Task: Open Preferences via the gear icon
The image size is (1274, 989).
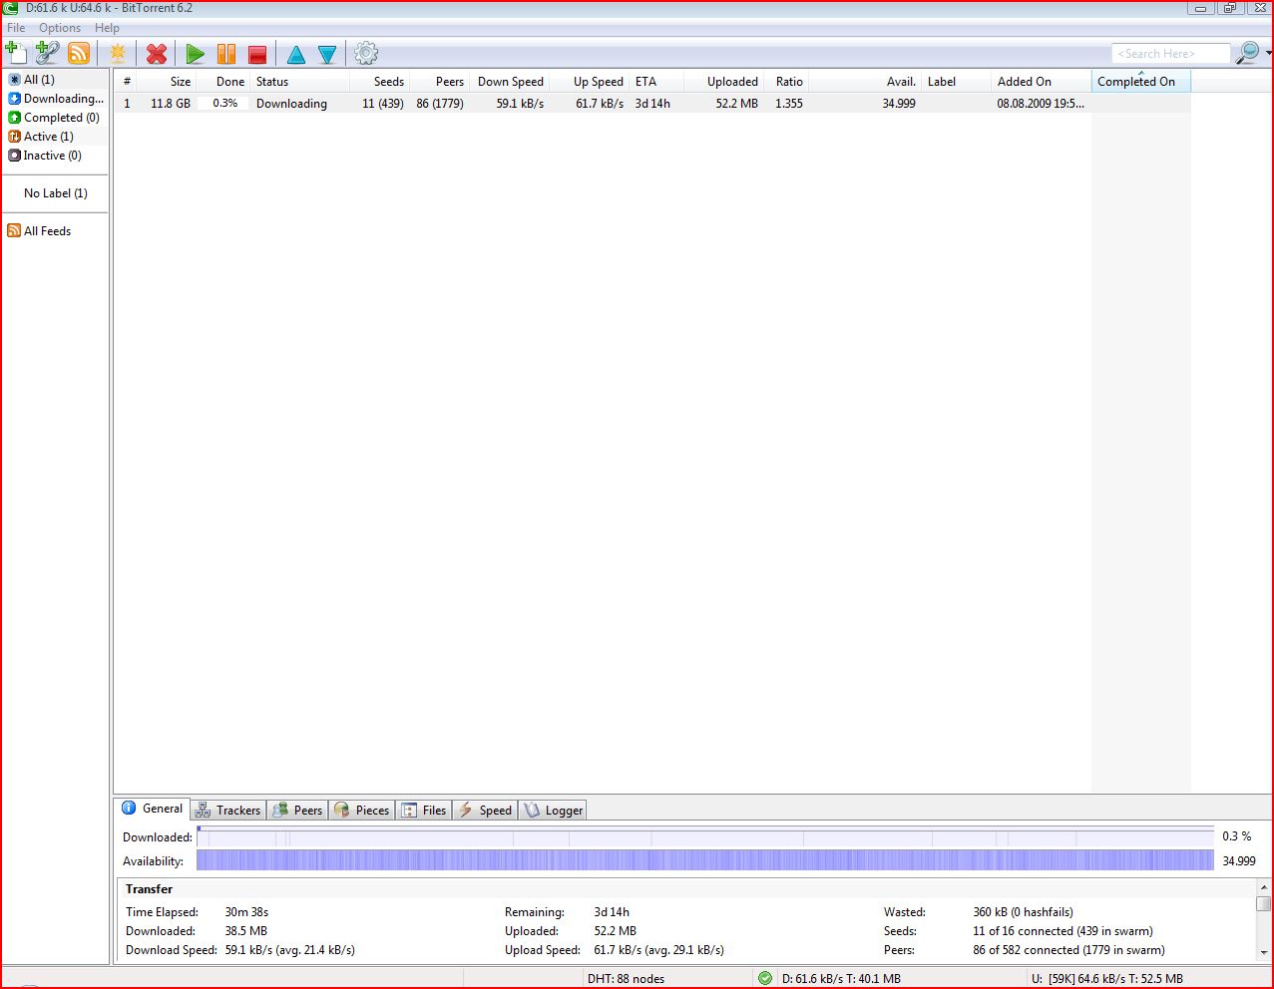Action: pyautogui.click(x=366, y=53)
